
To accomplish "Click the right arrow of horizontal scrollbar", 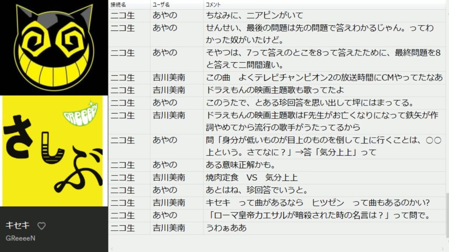I will click(442, 249).
